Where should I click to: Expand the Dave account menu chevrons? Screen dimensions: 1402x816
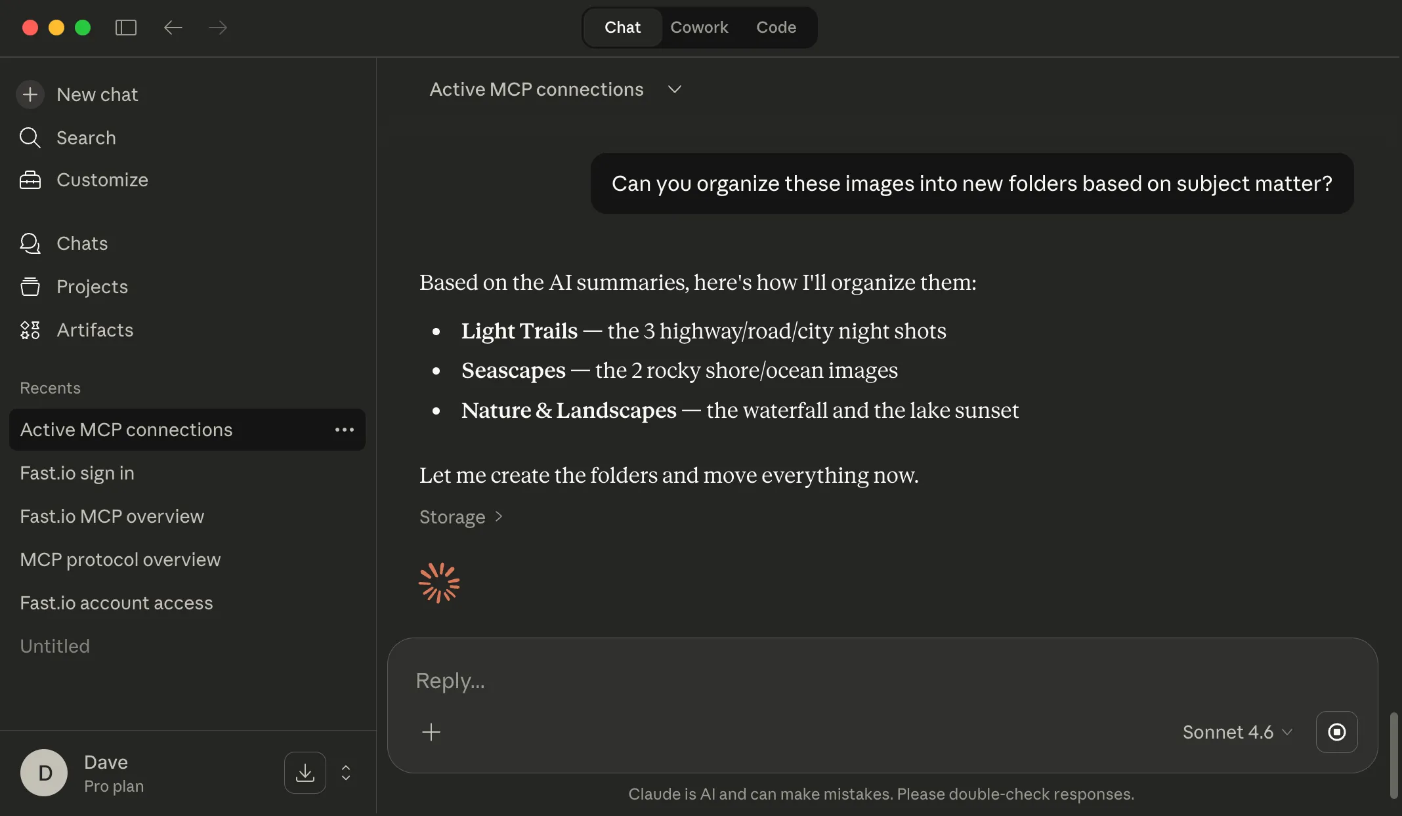(346, 773)
